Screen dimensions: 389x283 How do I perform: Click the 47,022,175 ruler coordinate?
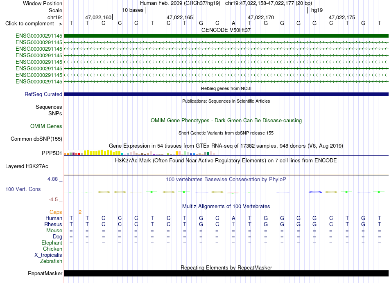click(x=342, y=17)
